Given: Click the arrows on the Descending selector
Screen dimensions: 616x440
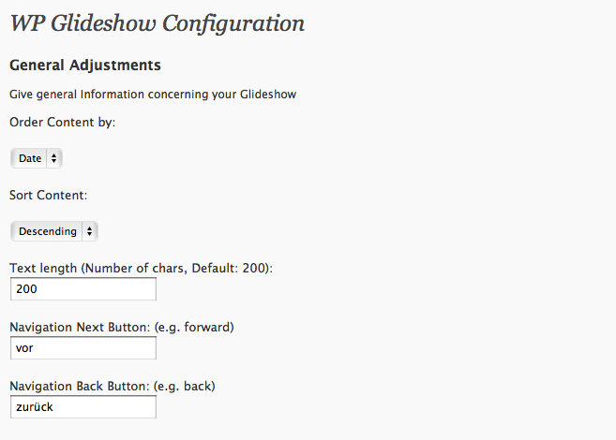Looking at the screenshot, I should (89, 231).
